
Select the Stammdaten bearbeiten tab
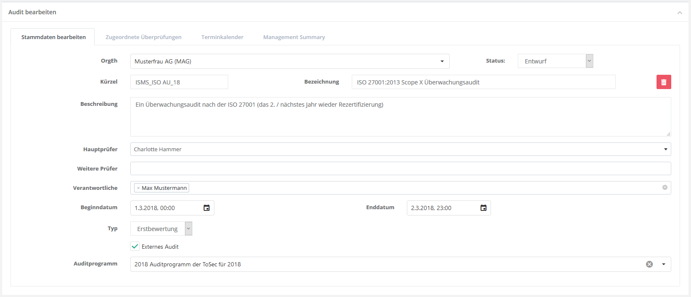(53, 37)
